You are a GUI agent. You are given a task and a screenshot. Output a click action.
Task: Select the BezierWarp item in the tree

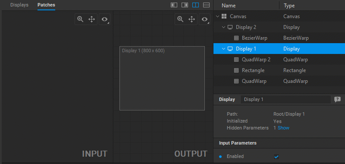tap(254, 38)
